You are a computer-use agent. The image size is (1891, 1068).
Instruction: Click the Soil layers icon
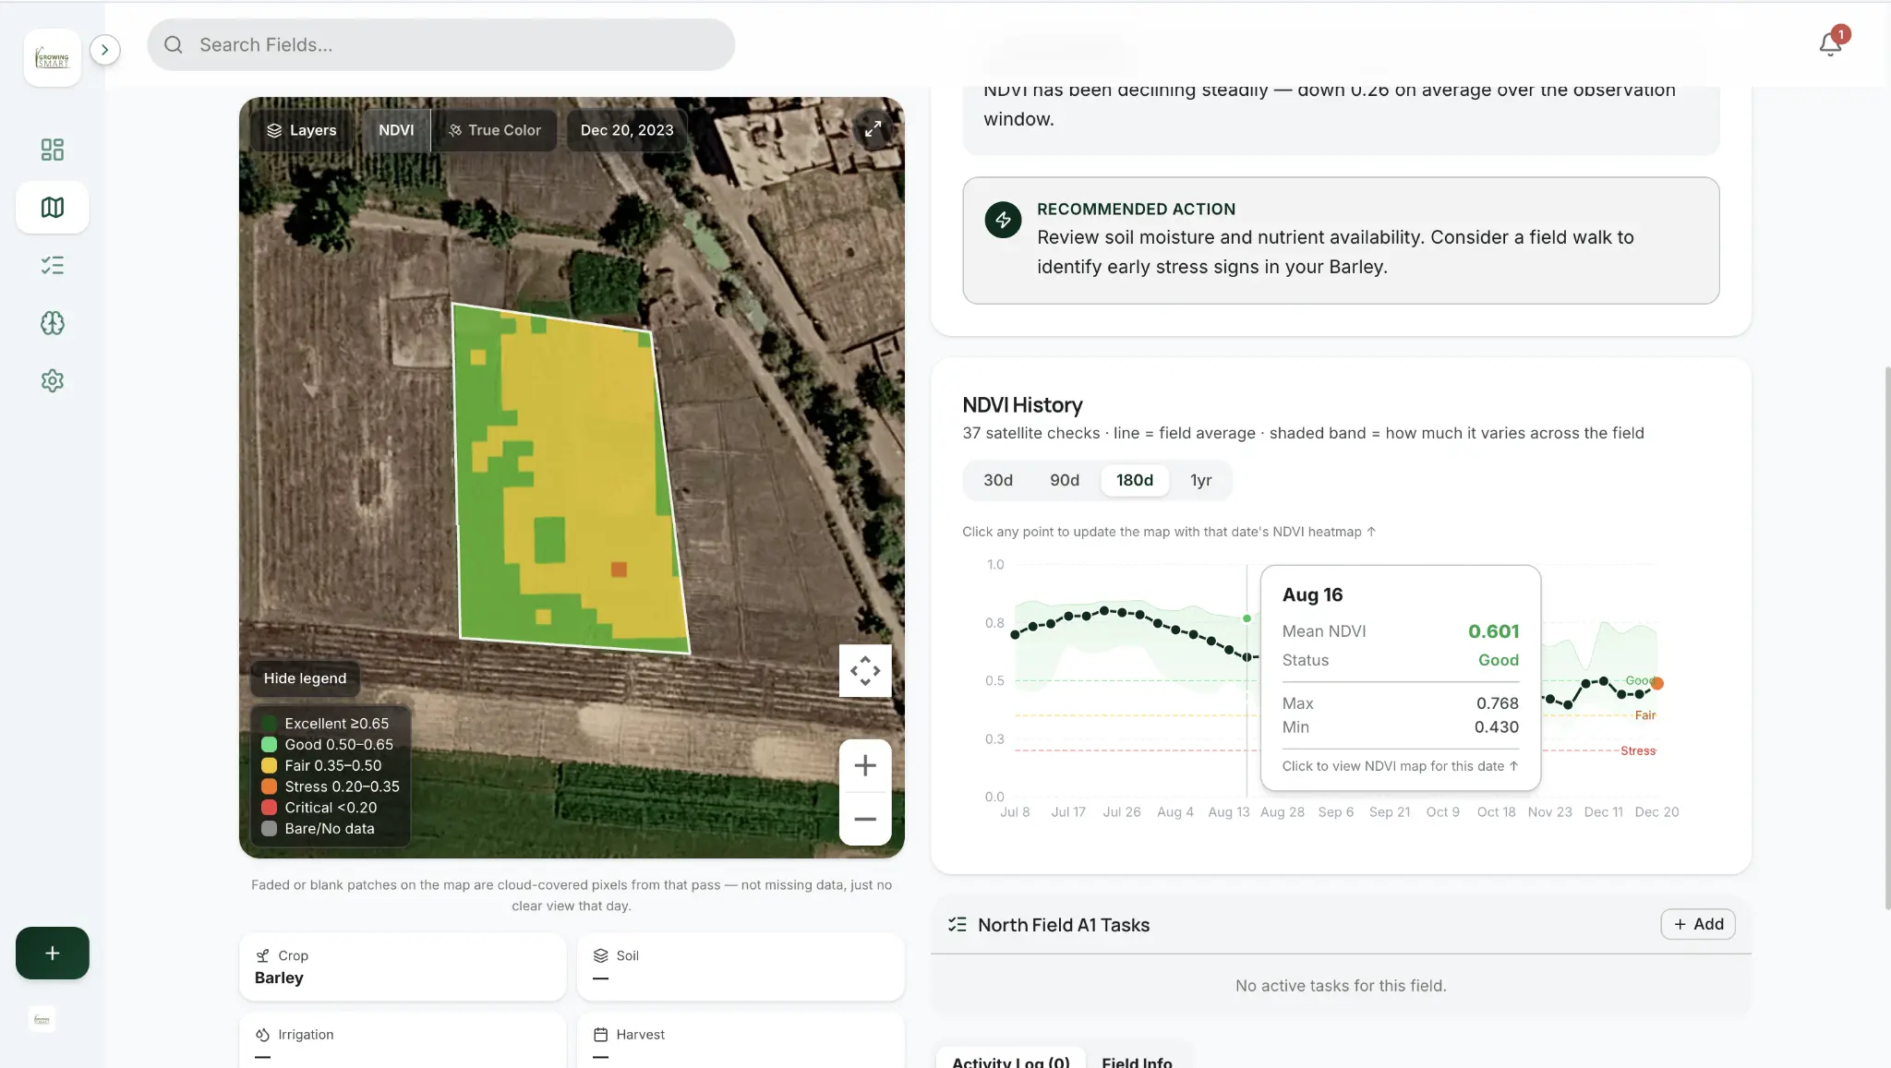(x=601, y=955)
